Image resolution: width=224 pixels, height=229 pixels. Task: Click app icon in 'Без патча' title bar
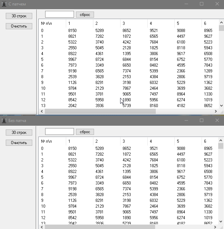coord(4,121)
